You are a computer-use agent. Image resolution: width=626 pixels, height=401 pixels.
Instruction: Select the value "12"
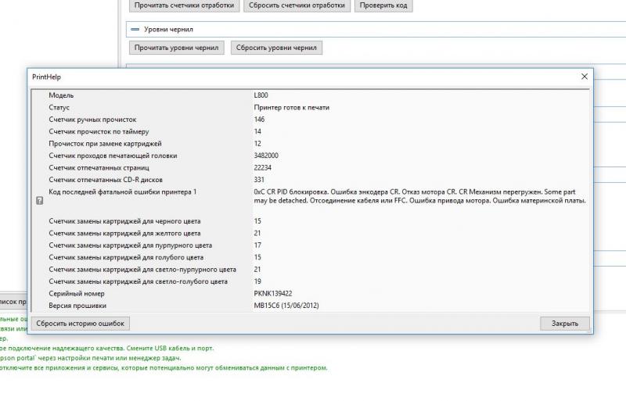click(257, 143)
